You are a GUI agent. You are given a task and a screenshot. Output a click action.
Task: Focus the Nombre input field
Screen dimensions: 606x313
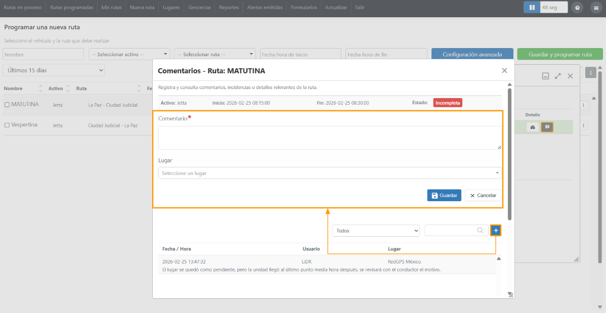[44, 54]
